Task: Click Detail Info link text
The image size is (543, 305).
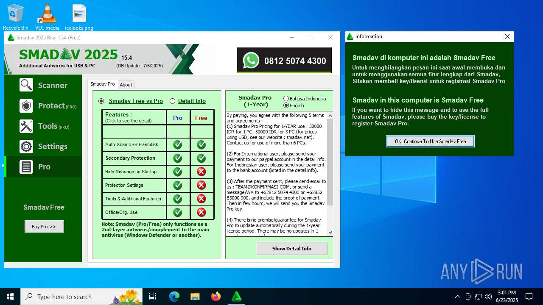Action: [192, 101]
